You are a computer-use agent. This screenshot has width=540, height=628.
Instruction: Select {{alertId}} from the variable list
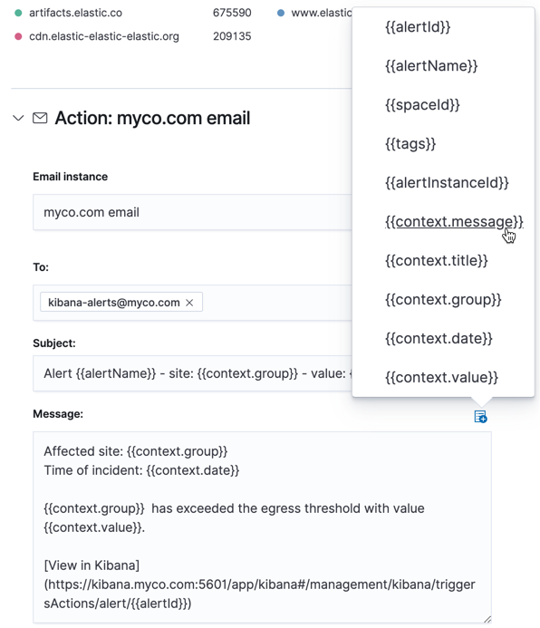click(418, 27)
